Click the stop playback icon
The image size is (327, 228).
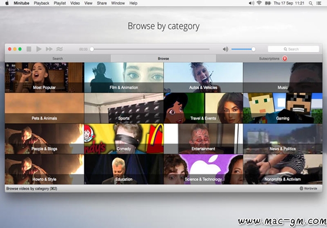29,49
